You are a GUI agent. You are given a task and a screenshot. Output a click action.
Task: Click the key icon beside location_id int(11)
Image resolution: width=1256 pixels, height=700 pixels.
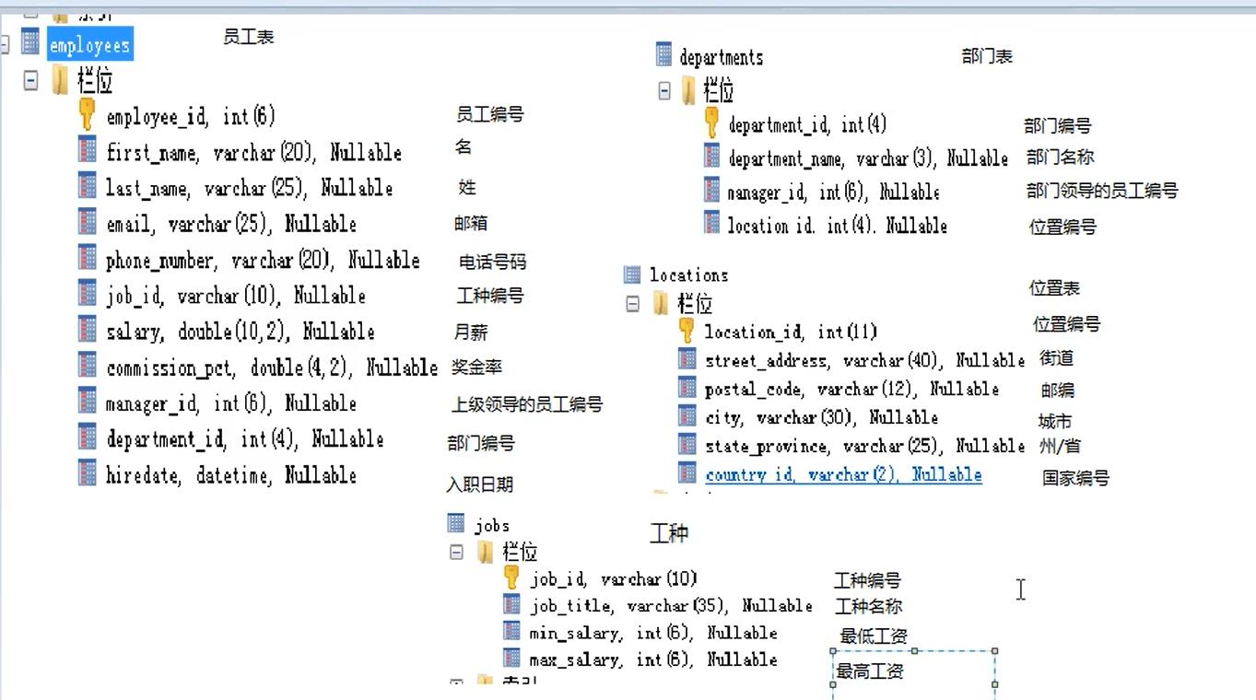[687, 330]
